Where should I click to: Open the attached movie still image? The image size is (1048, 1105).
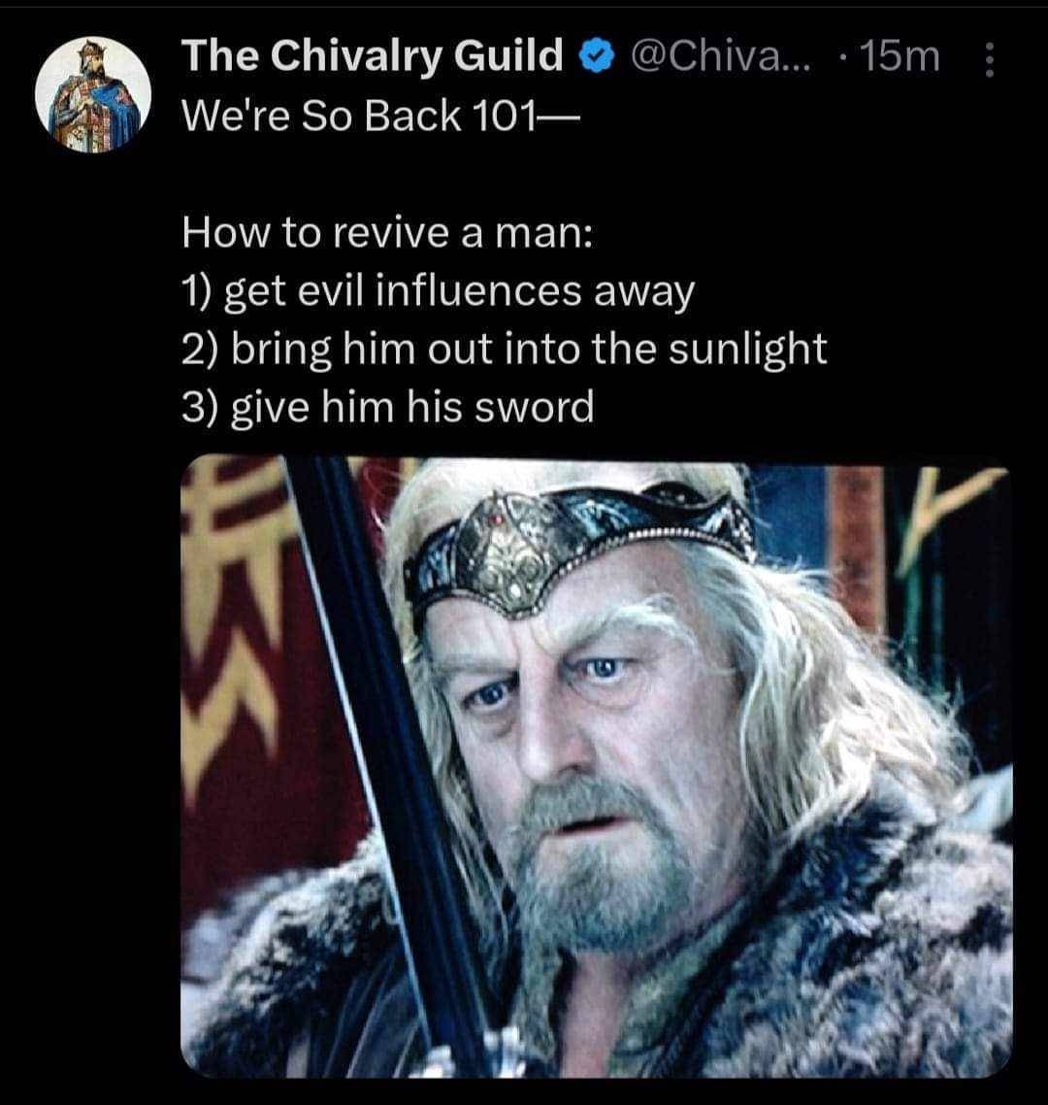[x=596, y=765]
